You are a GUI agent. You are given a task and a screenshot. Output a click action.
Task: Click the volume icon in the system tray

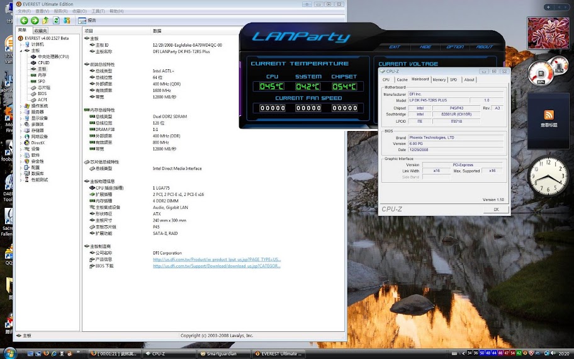tap(554, 353)
